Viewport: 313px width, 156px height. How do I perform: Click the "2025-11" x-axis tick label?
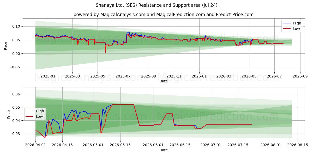[x=174, y=76]
